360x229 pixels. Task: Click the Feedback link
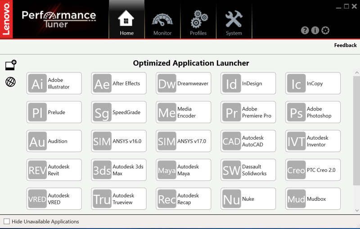tap(345, 45)
